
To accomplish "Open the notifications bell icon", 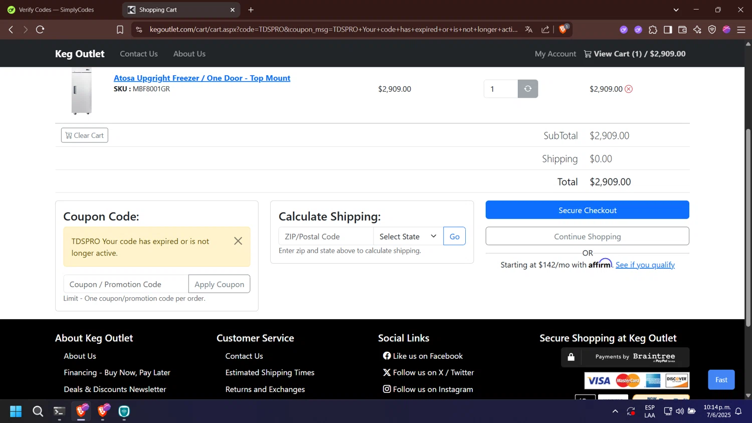I will [738, 411].
